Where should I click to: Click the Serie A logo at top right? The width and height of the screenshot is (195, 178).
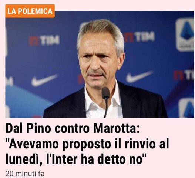pos(185,34)
